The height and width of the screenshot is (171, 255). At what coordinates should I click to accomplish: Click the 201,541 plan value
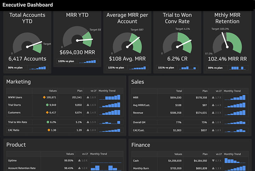(x=77, y=97)
